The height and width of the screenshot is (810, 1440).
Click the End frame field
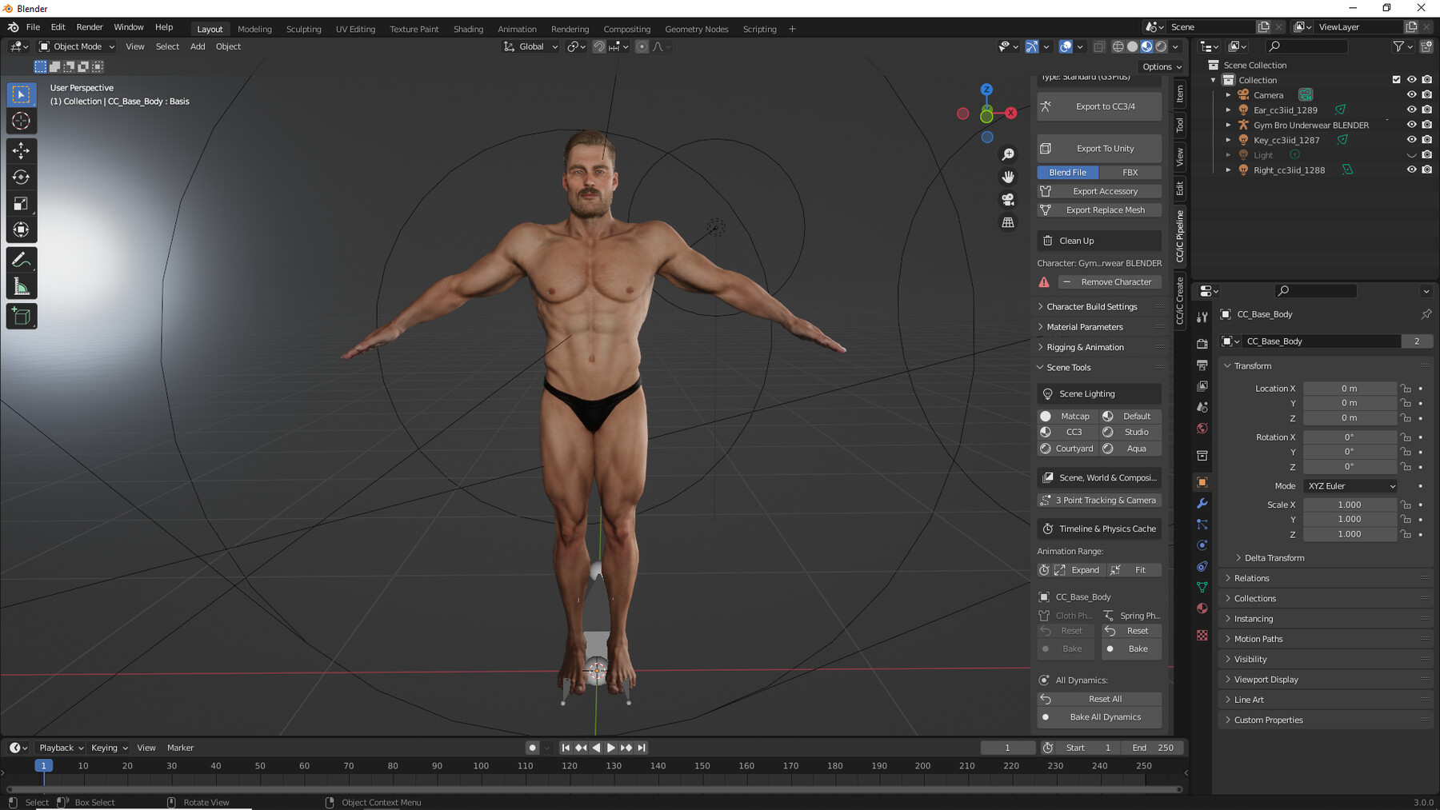[1153, 748]
